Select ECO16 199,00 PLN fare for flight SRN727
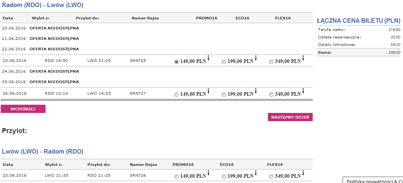 point(224,95)
